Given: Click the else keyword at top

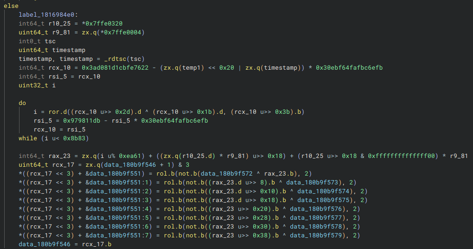Looking at the screenshot, I should coord(11,6).
